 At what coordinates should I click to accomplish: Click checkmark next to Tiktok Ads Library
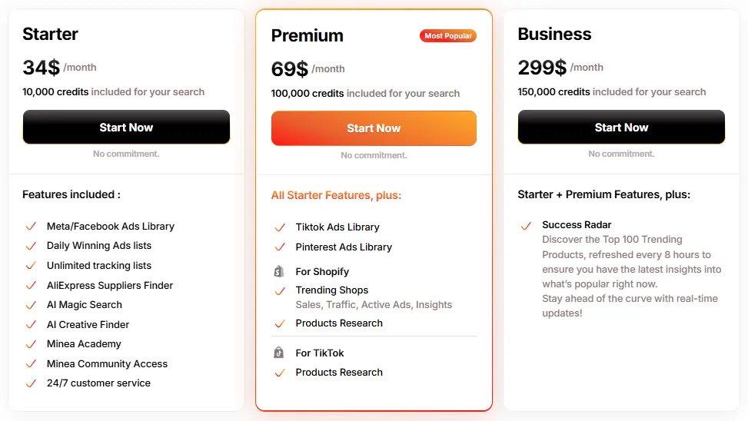[280, 227]
